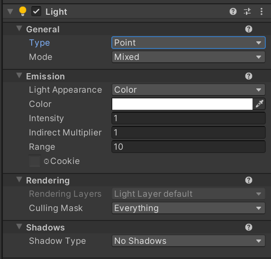The width and height of the screenshot is (271, 259).
Task: Collapse the Light component foldout
Action: (10, 12)
